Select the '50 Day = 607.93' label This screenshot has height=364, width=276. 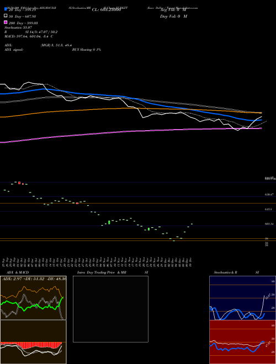click(x=22, y=17)
